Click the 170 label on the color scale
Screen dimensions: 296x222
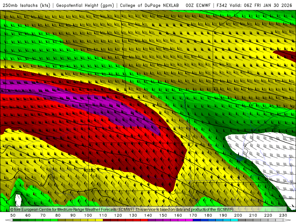point(193,215)
